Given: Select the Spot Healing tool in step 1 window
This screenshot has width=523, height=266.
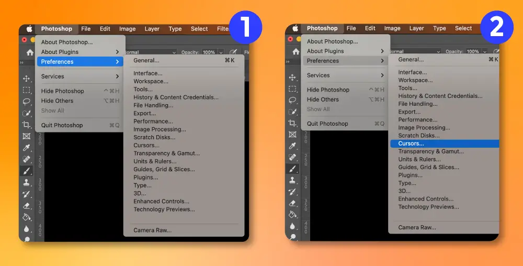Looking at the screenshot, I should (26, 159).
